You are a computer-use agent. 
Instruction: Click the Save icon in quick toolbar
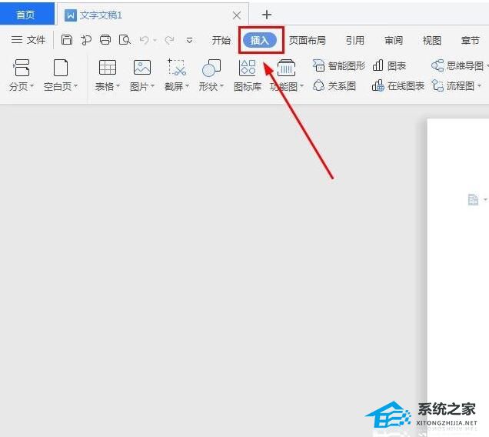pyautogui.click(x=66, y=40)
